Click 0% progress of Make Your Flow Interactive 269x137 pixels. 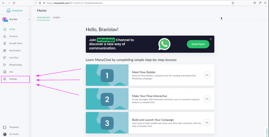pyautogui.click(x=207, y=99)
